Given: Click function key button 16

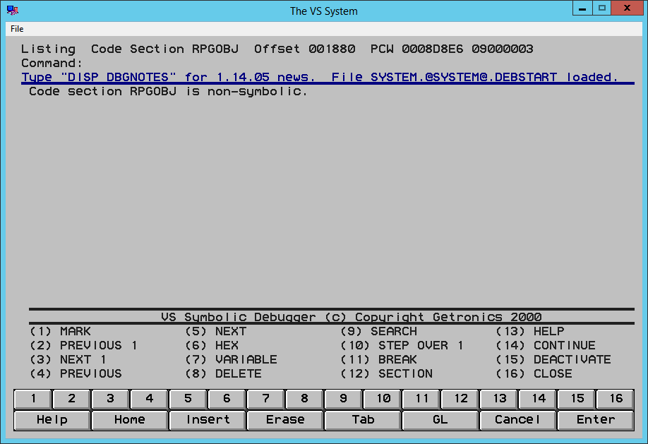Looking at the screenshot, I should tap(616, 399).
